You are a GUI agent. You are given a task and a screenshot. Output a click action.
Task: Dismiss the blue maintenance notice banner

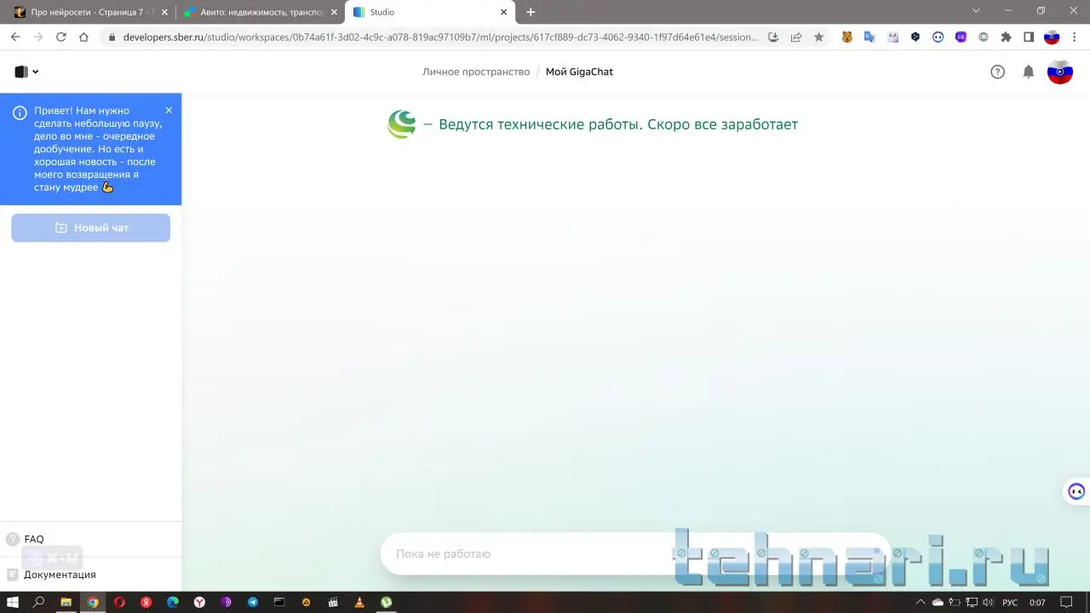169,110
